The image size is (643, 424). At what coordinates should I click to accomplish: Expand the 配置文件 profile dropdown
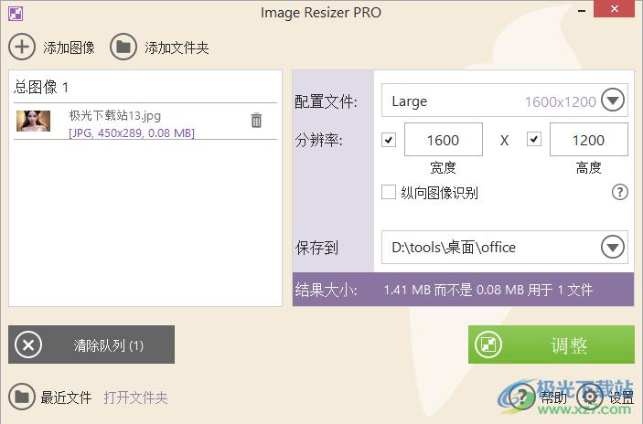(x=612, y=101)
